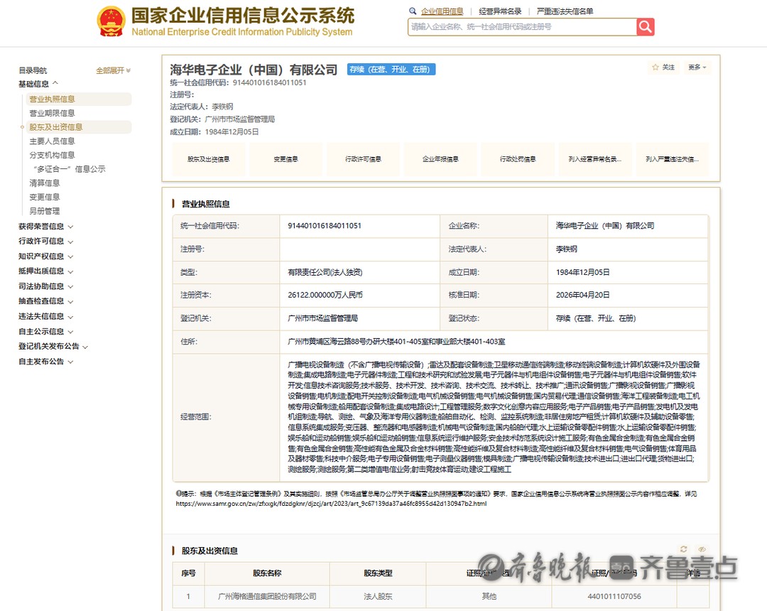Viewport: 767px width, 611px height.
Task: Select 营业期限信息 in the sidebar
Action: [x=52, y=113]
